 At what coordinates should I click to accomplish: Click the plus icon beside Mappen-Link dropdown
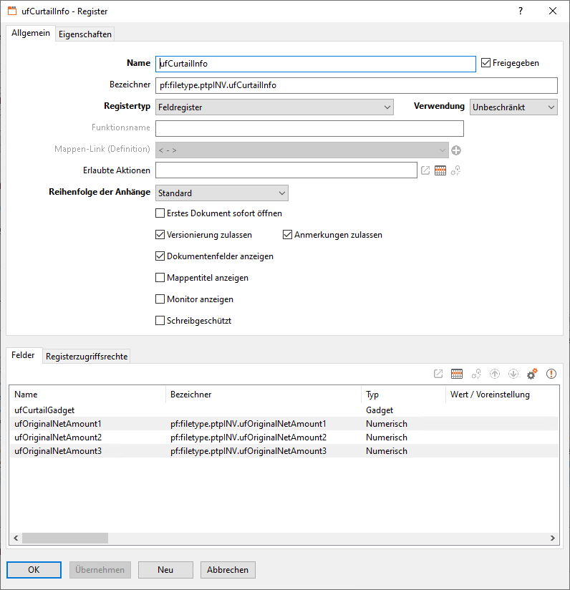tap(456, 150)
